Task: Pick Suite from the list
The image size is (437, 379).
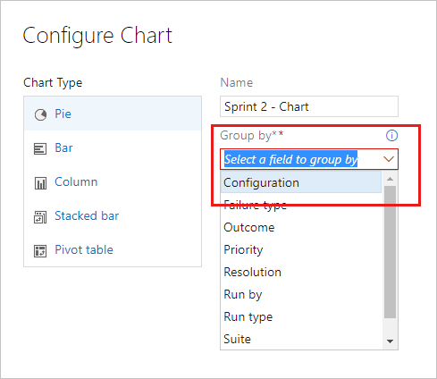Action: pyautogui.click(x=301, y=339)
